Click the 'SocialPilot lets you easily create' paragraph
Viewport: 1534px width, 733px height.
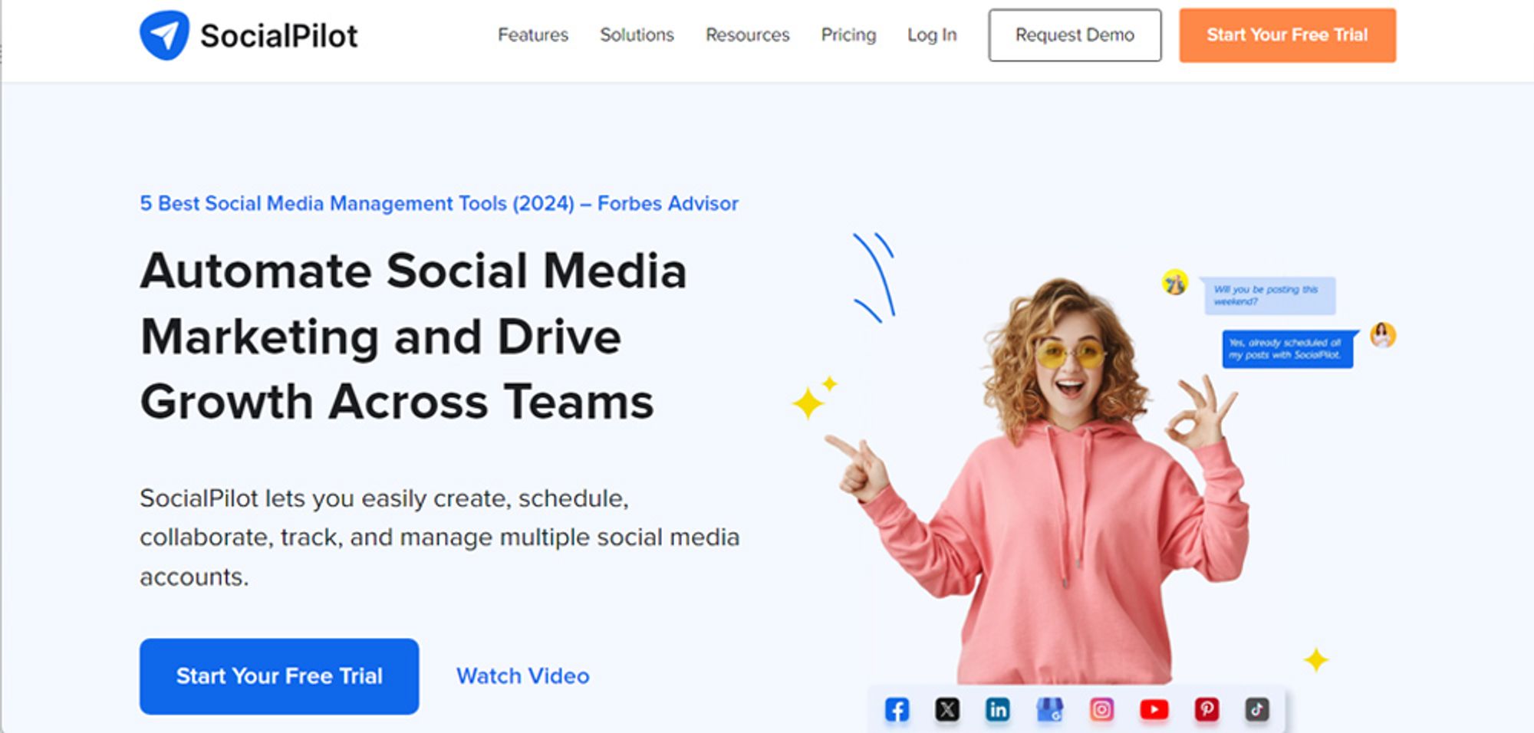tap(439, 537)
